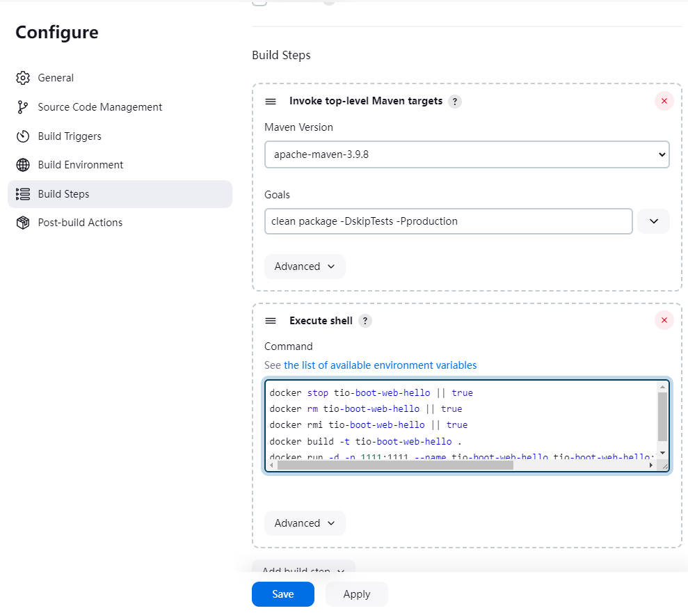Click the Execute shell step drag handle

pos(271,321)
